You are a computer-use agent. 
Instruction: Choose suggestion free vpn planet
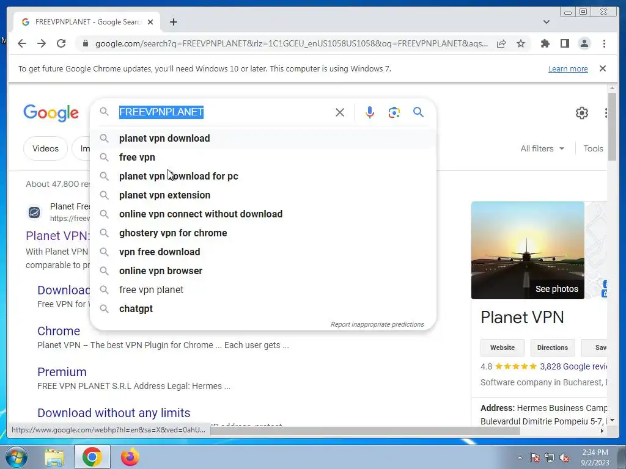click(x=263, y=290)
